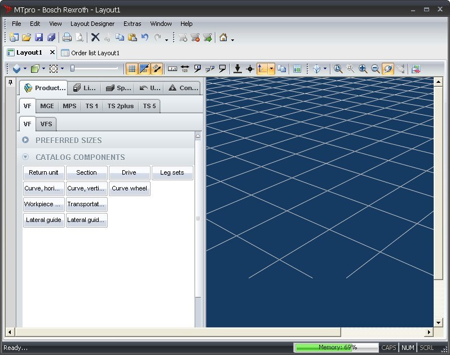Click the 3D view scroll-down arrow
The image size is (450, 355).
(x=438, y=322)
